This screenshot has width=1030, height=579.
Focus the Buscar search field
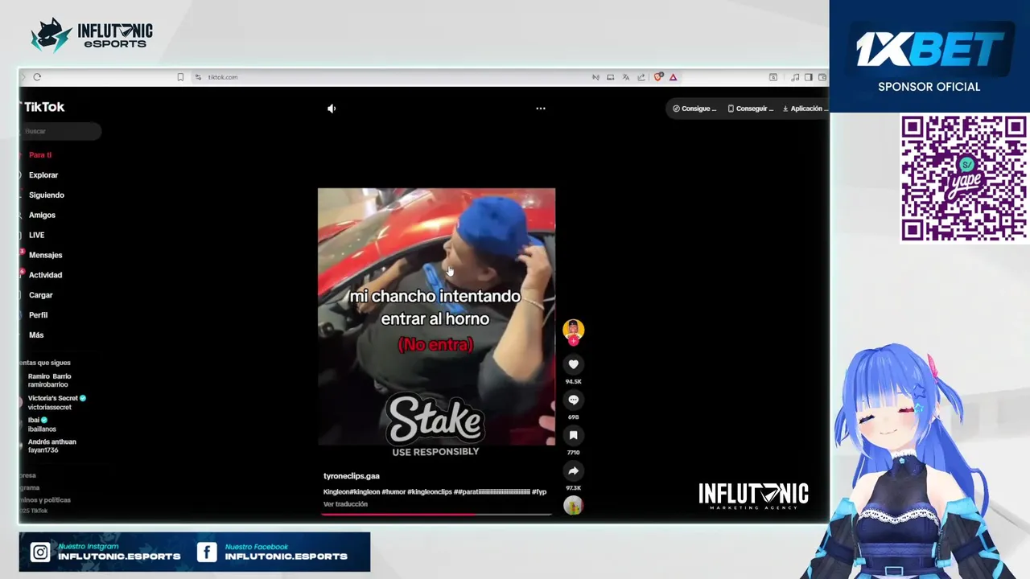[x=61, y=131]
